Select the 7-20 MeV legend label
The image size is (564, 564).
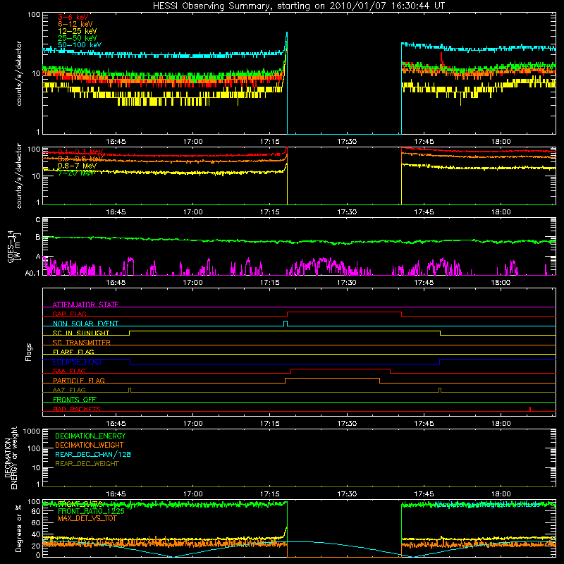click(x=76, y=173)
